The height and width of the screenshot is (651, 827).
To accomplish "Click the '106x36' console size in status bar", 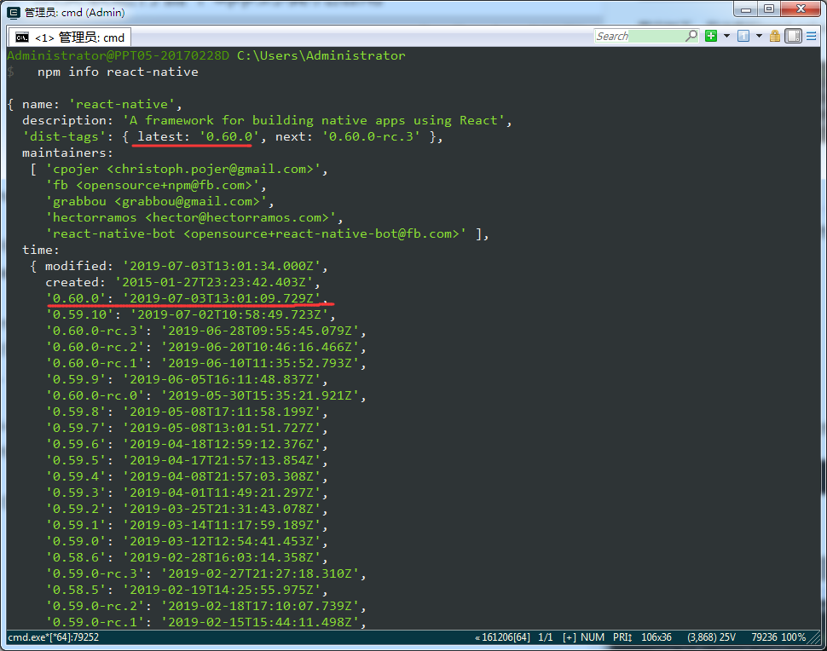I will 656,637.
